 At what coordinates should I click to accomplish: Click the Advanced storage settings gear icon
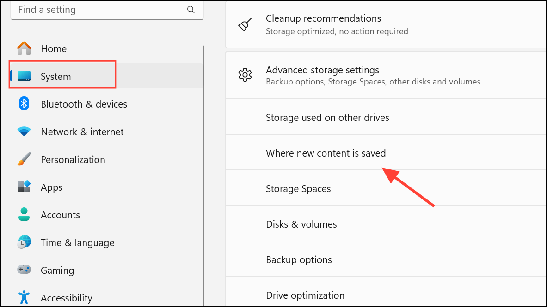point(245,75)
